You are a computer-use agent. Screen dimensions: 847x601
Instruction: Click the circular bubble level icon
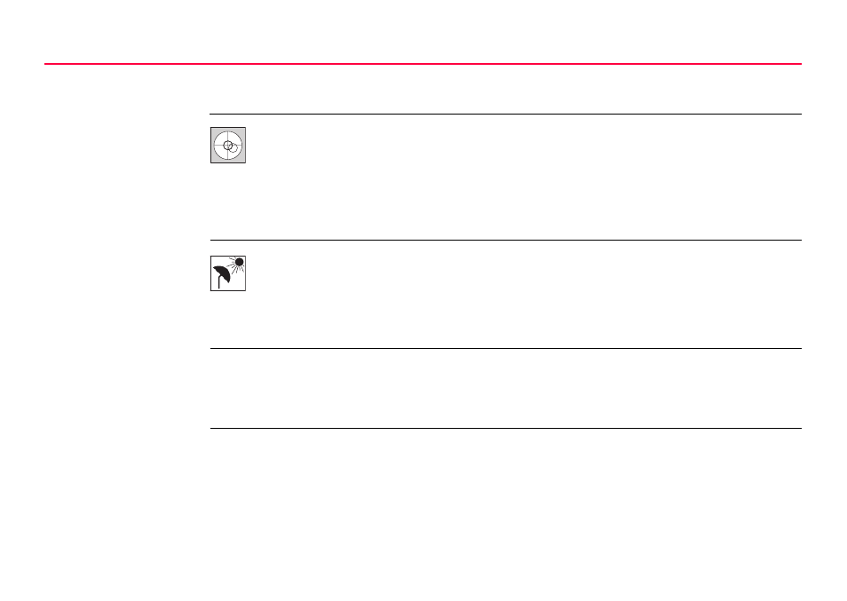click(x=228, y=146)
